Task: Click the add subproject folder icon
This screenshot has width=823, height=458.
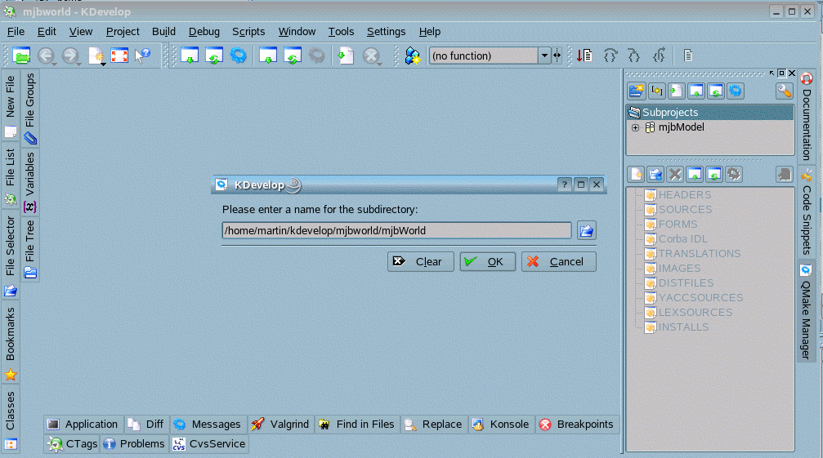Action: pos(637,91)
